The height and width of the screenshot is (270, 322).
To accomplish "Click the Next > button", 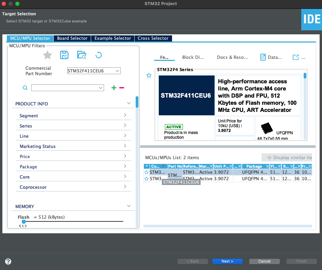I will click(x=227, y=261).
